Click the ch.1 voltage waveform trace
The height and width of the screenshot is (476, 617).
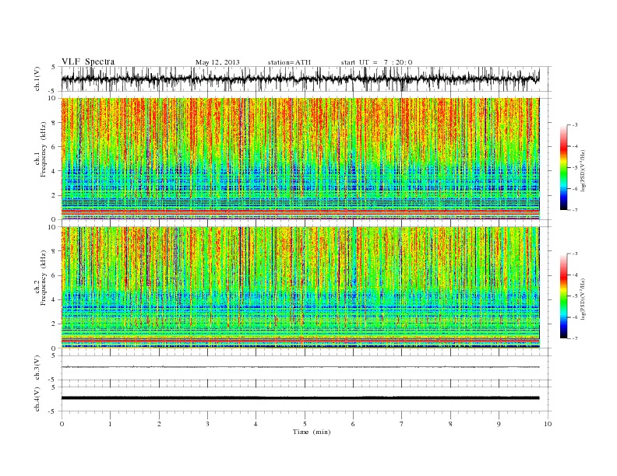[301, 79]
